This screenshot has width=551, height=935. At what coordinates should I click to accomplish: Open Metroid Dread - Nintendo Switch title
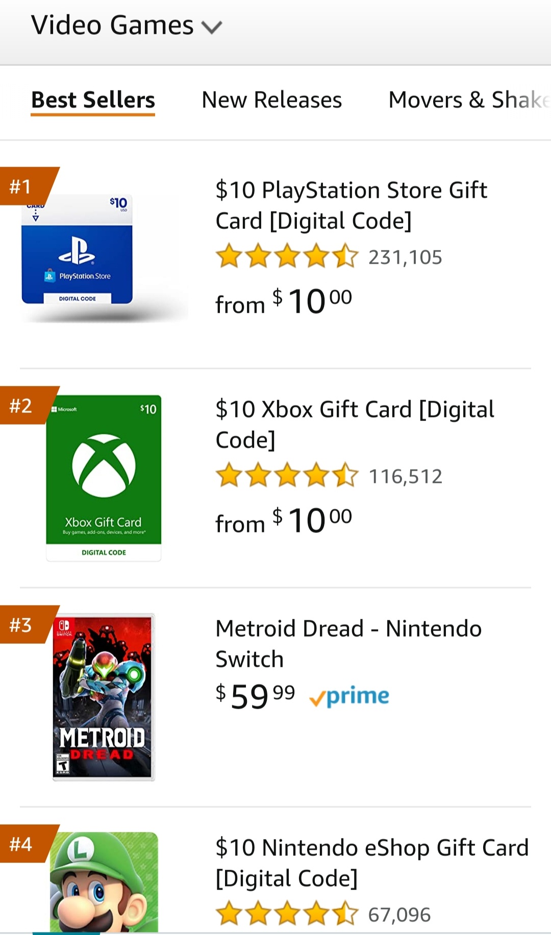348,644
